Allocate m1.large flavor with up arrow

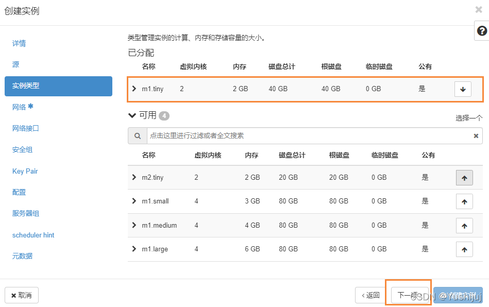(464, 249)
